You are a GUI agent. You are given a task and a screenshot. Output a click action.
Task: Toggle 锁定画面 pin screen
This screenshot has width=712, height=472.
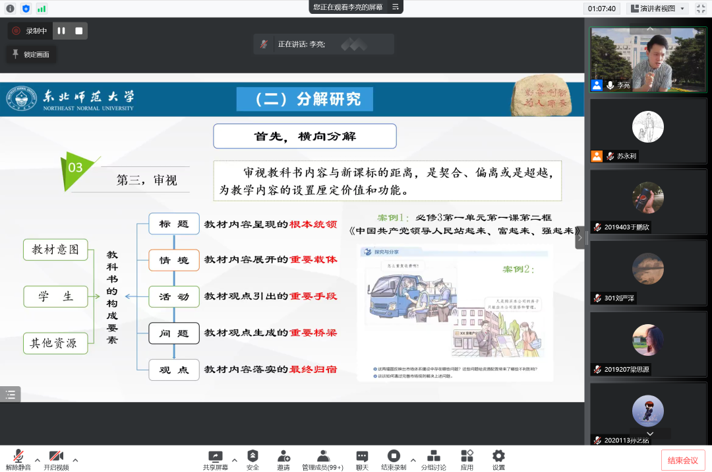click(30, 54)
